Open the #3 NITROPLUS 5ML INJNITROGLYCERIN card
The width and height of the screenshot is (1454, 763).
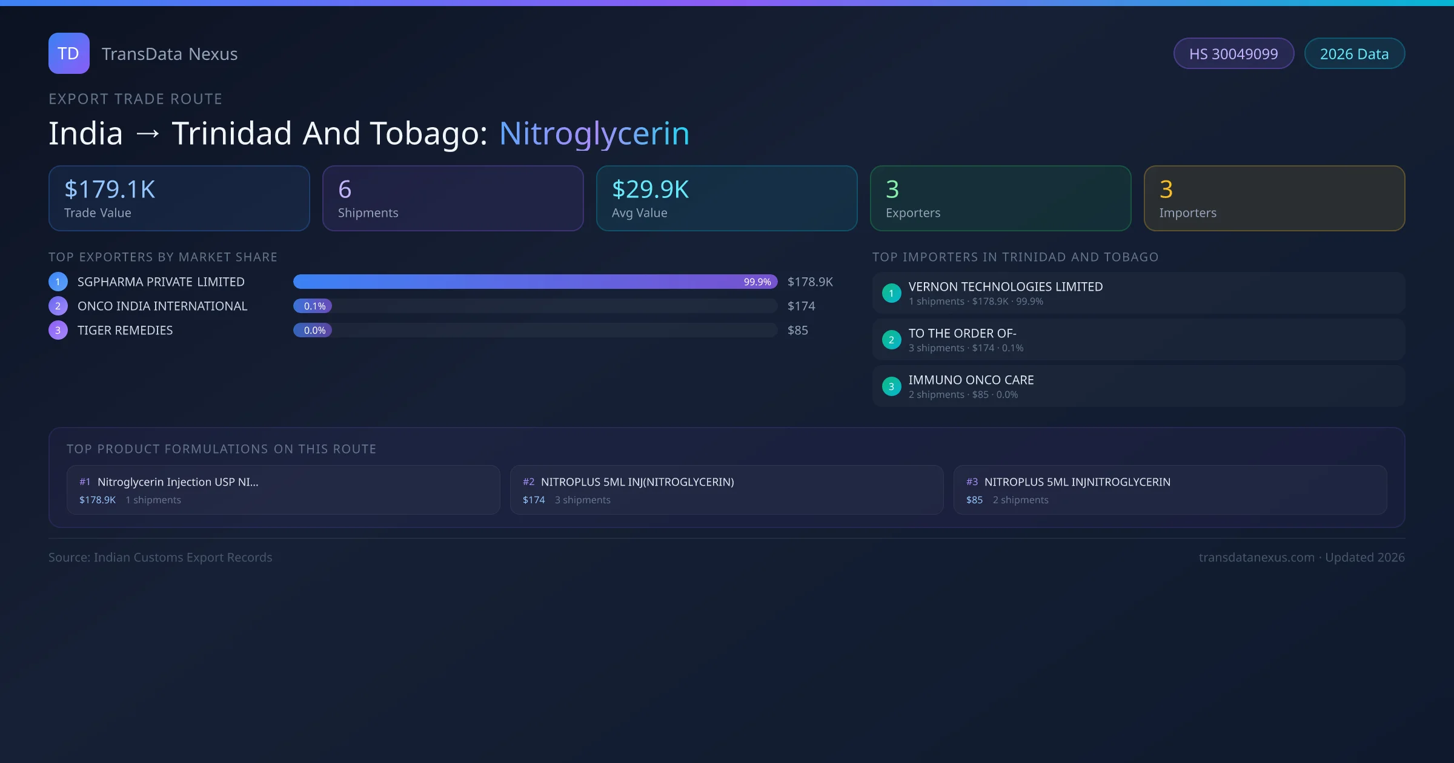click(x=1170, y=490)
